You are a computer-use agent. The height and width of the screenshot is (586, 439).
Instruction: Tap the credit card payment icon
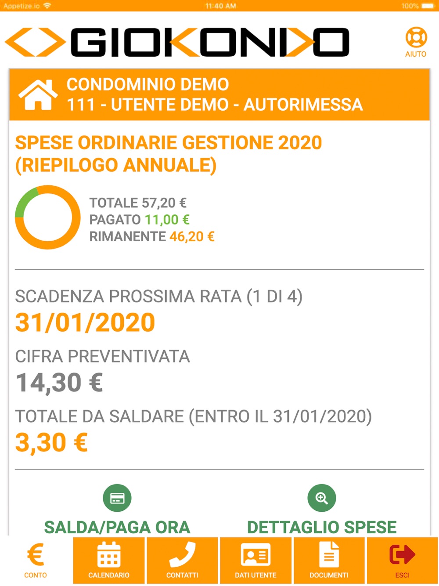tap(117, 498)
